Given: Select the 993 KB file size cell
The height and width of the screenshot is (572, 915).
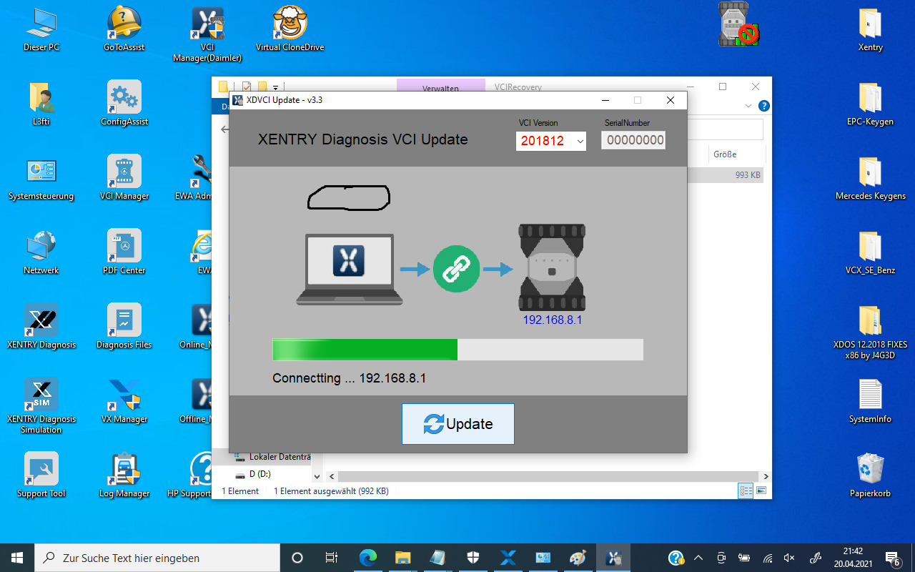Looking at the screenshot, I should 748,174.
